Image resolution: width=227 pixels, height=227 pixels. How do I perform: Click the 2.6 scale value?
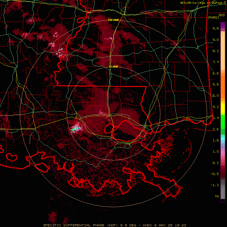216,129
